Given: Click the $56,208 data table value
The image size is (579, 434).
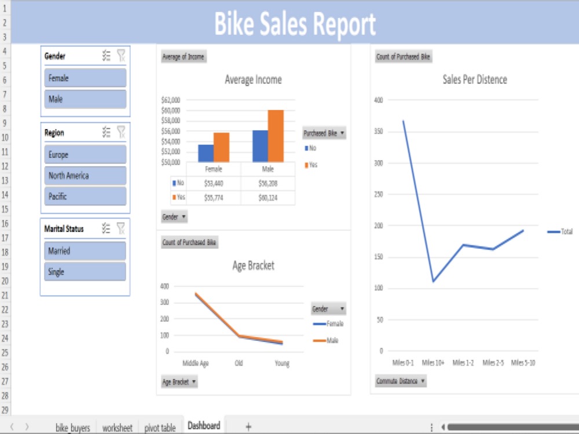Looking at the screenshot, I should 267,183.
